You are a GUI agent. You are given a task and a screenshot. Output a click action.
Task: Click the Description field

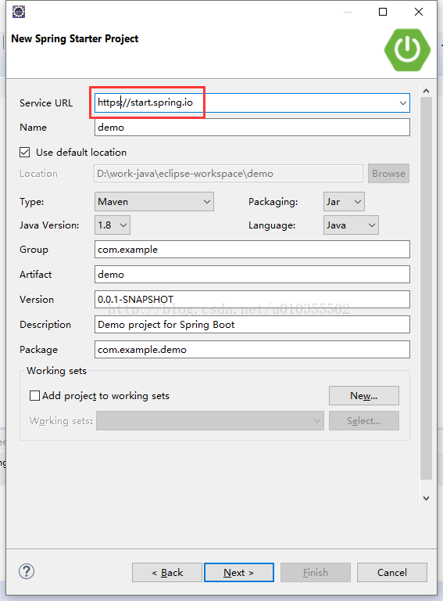(x=252, y=325)
